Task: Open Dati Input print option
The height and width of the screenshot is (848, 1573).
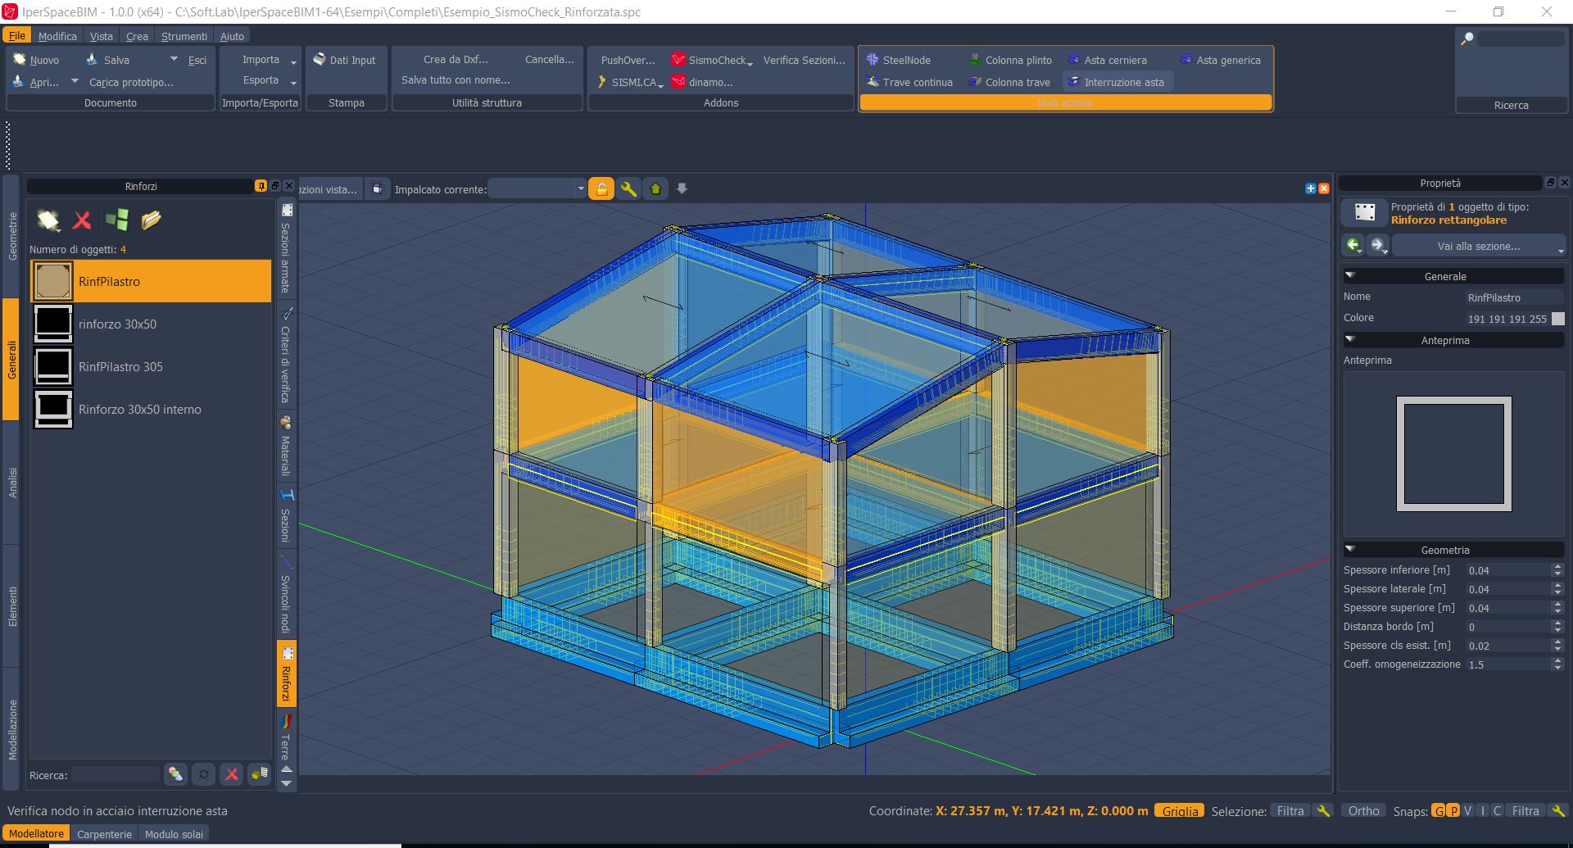Action: point(345,60)
